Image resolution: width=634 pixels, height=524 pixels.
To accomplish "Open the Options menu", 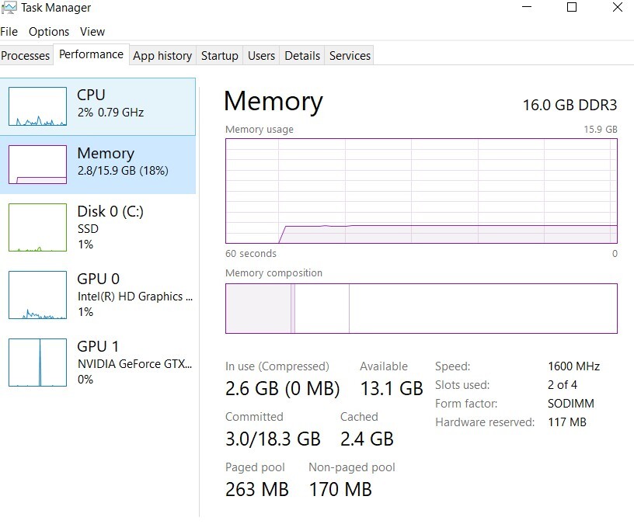I will (x=49, y=32).
